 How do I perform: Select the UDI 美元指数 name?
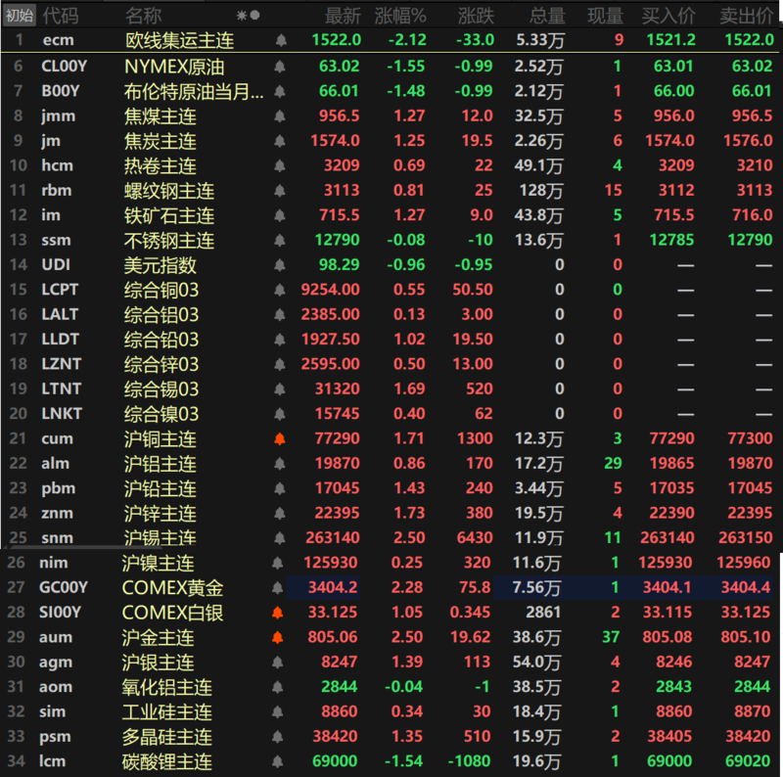[161, 265]
